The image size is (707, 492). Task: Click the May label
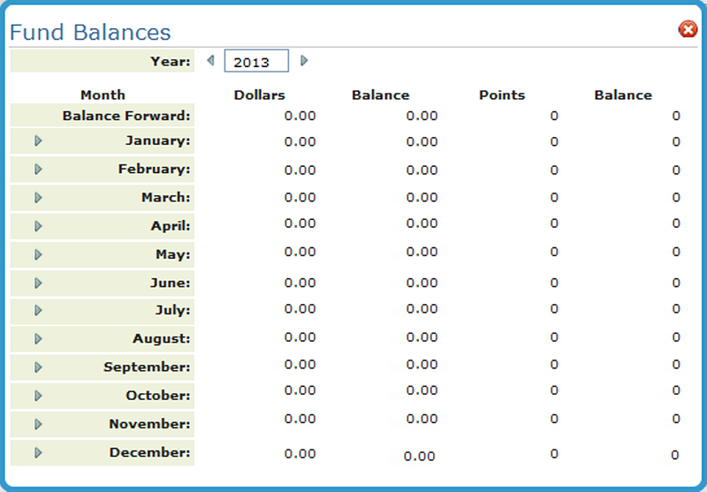tap(173, 254)
